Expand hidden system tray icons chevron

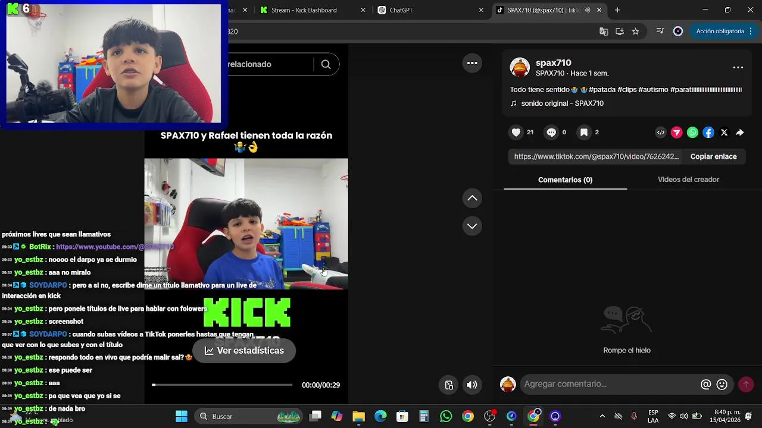602,416
